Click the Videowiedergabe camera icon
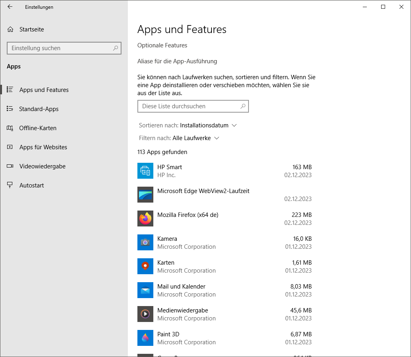 10,166
